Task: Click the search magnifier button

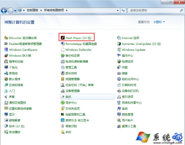Action: point(182,10)
